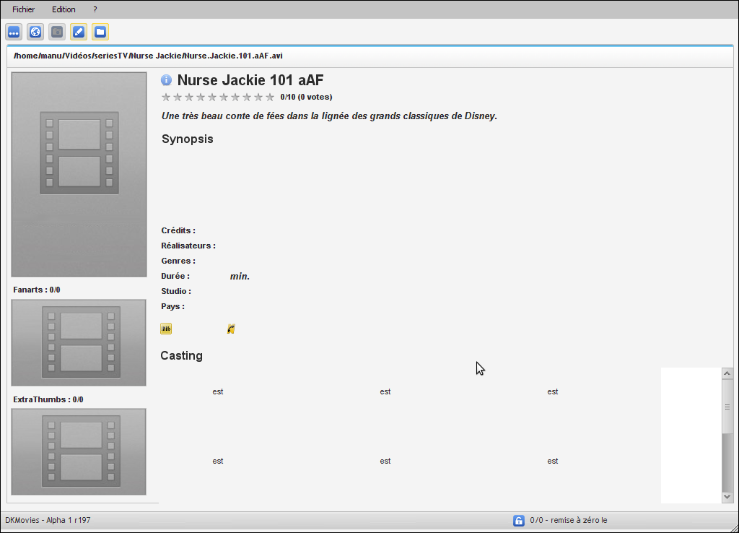Click the pencil edit toolbar icon
Screen dimensions: 739x533
[79, 32]
